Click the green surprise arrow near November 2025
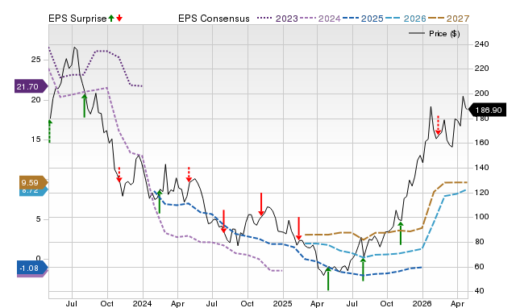This screenshot has height=308, width=516. 401,233
